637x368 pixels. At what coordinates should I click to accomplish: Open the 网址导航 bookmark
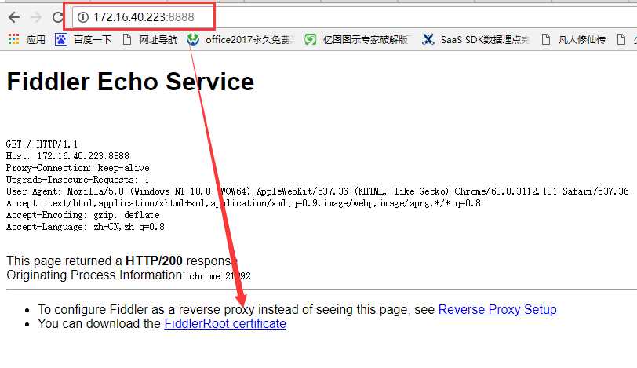click(158, 39)
